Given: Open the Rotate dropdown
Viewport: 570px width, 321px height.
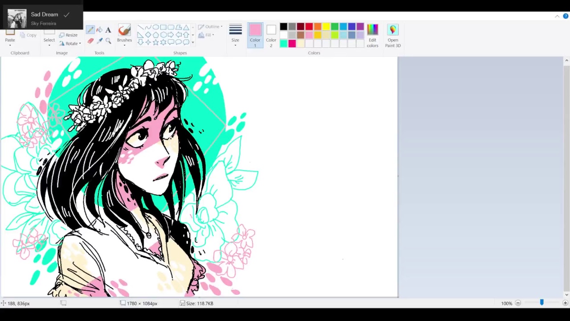Looking at the screenshot, I should pos(69,44).
